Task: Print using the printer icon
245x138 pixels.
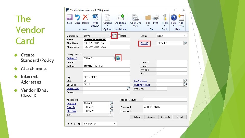Action: (156, 18)
